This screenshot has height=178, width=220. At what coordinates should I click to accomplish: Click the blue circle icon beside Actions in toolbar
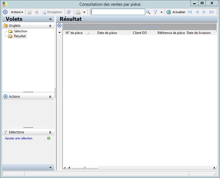[x=5, y=12]
